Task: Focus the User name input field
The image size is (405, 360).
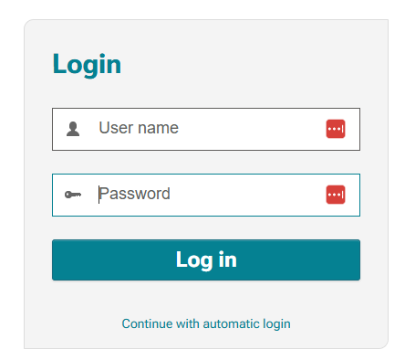Action: [x=206, y=129]
